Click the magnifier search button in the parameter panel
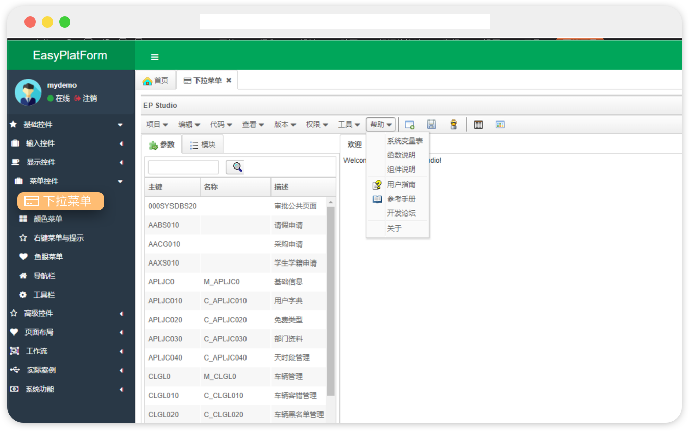 [x=235, y=167]
